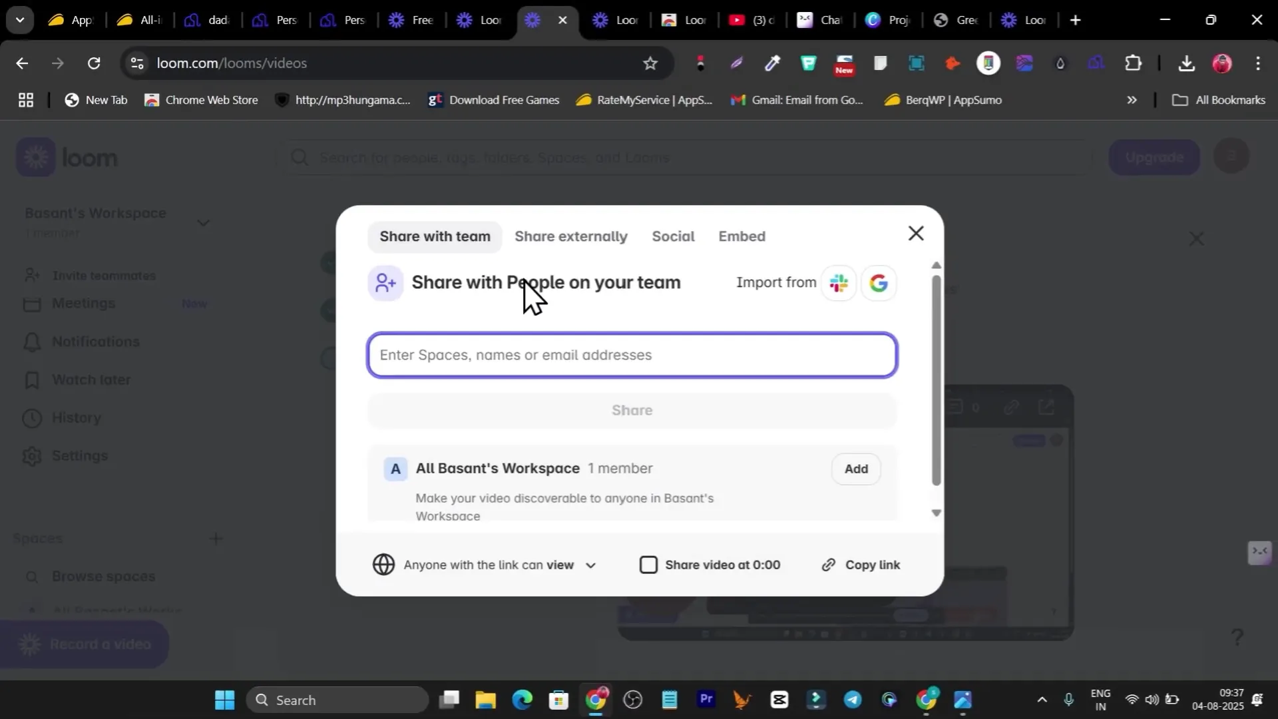The width and height of the screenshot is (1278, 719).
Task: Select the Social tab
Action: (x=673, y=236)
